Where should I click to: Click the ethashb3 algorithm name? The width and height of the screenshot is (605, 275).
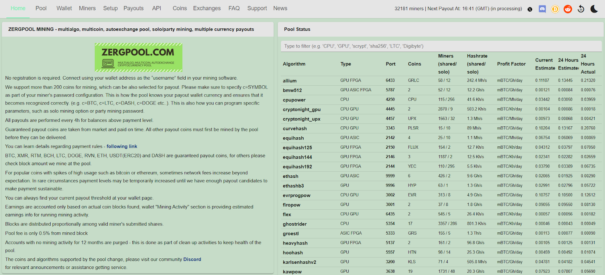293,186
